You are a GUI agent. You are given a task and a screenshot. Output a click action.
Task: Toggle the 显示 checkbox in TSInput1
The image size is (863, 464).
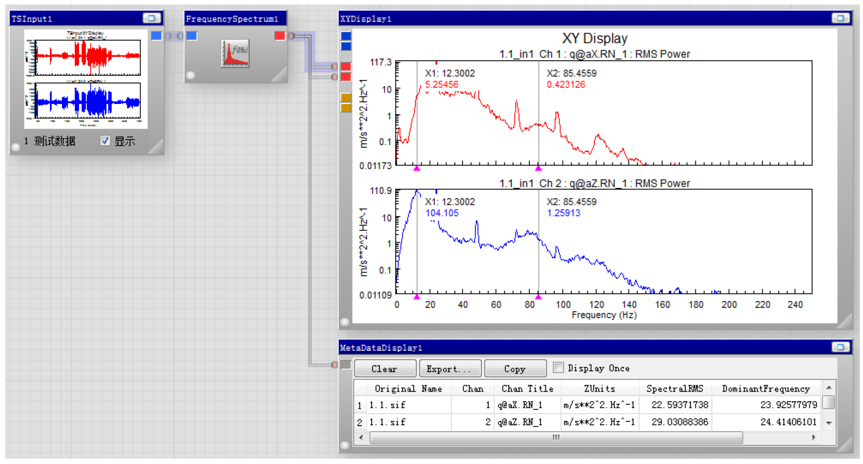105,141
